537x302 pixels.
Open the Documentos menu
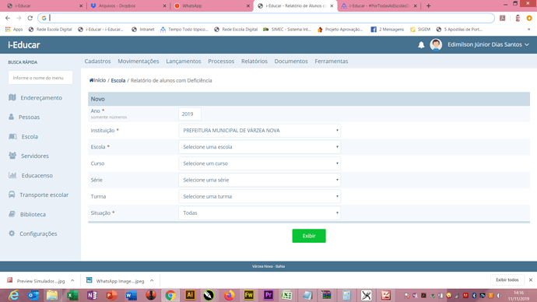tap(291, 61)
